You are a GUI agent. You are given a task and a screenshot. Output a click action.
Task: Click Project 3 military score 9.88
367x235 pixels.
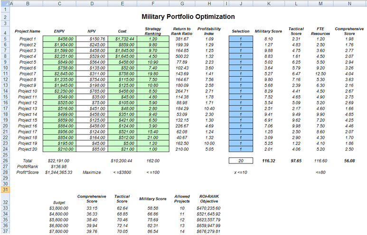coord(268,50)
